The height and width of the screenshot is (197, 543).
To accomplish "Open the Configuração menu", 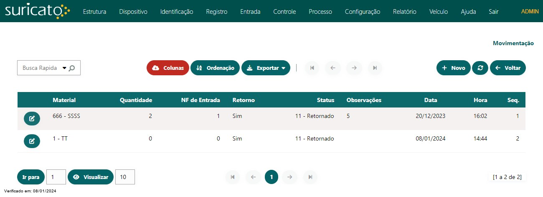I will tap(362, 12).
